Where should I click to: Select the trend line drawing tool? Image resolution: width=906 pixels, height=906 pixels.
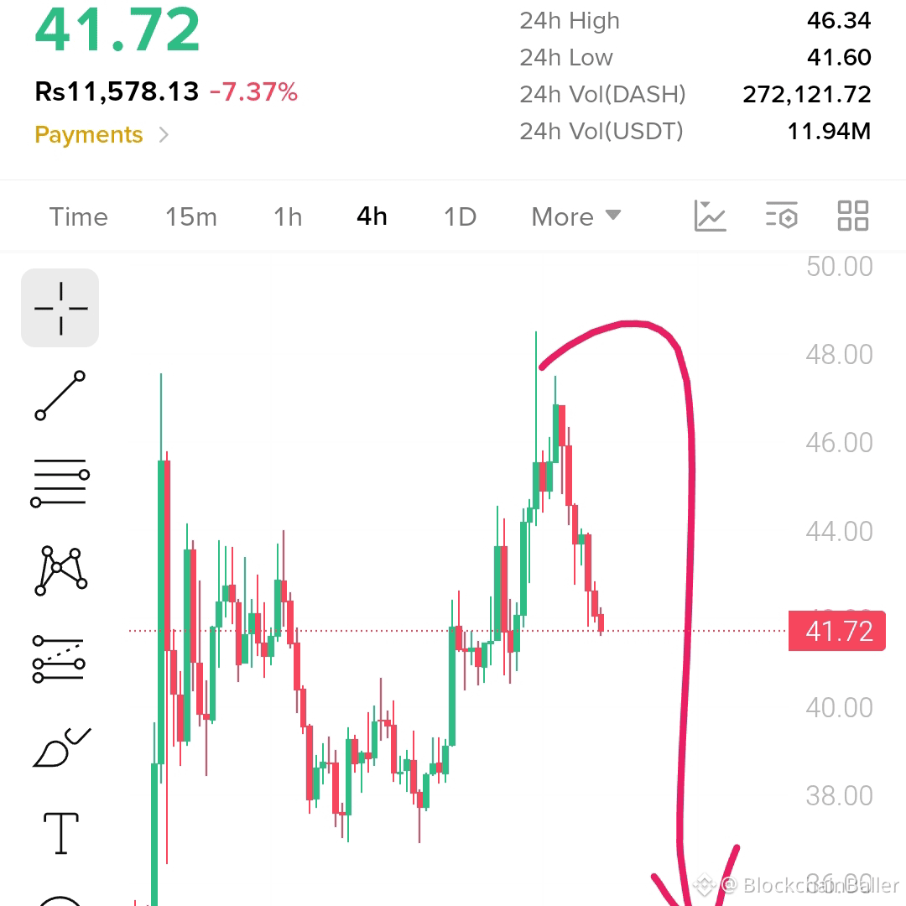[x=60, y=396]
